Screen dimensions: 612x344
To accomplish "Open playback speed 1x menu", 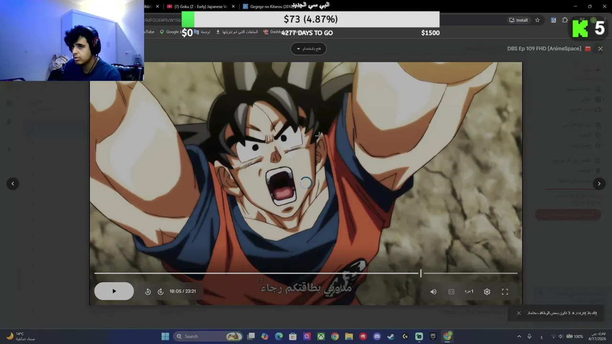I will click(x=469, y=291).
